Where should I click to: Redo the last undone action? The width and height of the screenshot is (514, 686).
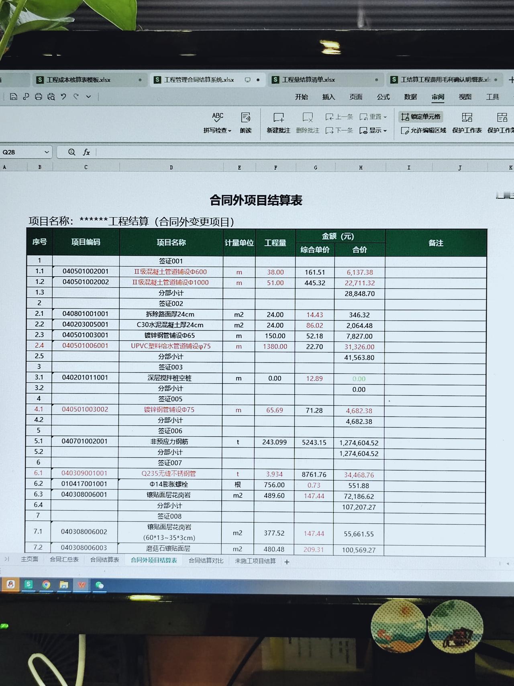tap(76, 97)
